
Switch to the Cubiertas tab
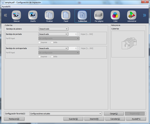point(82,16)
